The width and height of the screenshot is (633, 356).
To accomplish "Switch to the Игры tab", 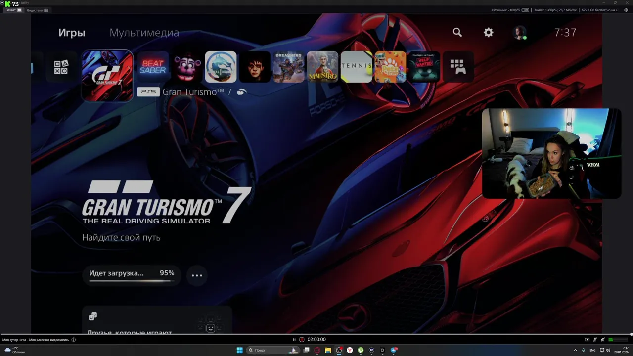I will click(72, 33).
